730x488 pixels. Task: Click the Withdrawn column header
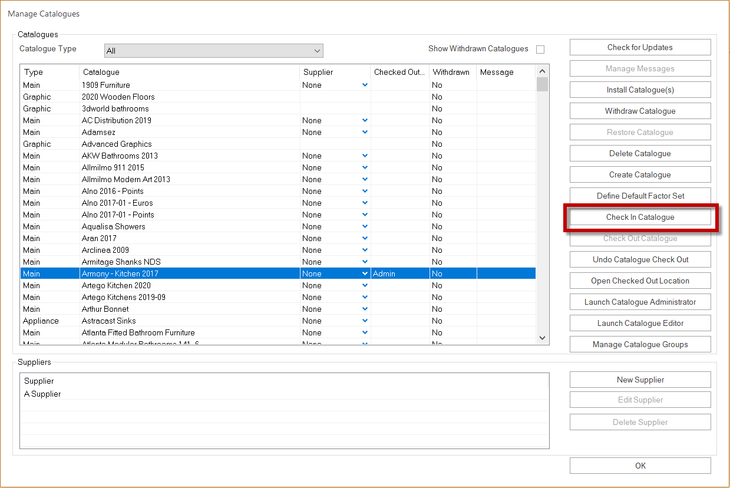coord(452,72)
